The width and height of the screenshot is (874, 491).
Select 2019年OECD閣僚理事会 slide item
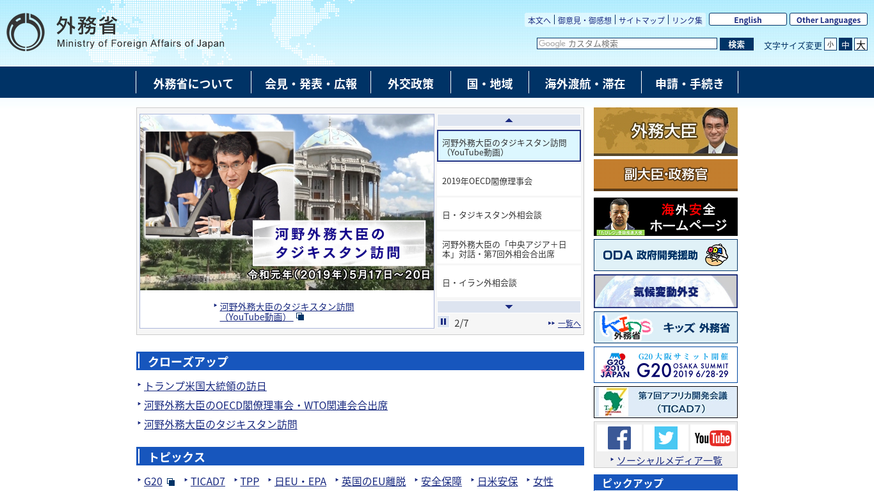[509, 181]
